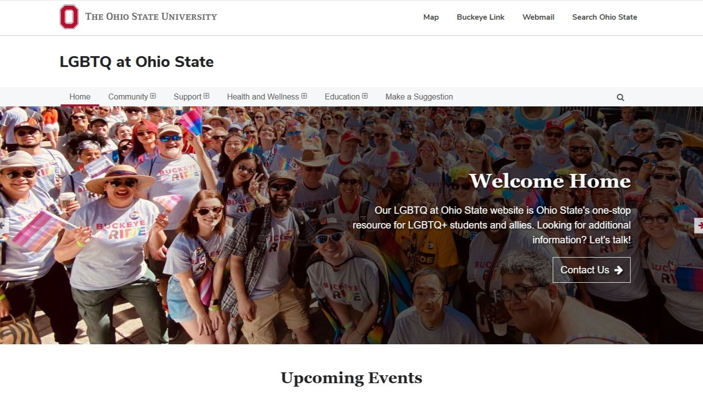The width and height of the screenshot is (703, 395).
Task: Expand Health and Wellness plus icon
Action: [304, 96]
